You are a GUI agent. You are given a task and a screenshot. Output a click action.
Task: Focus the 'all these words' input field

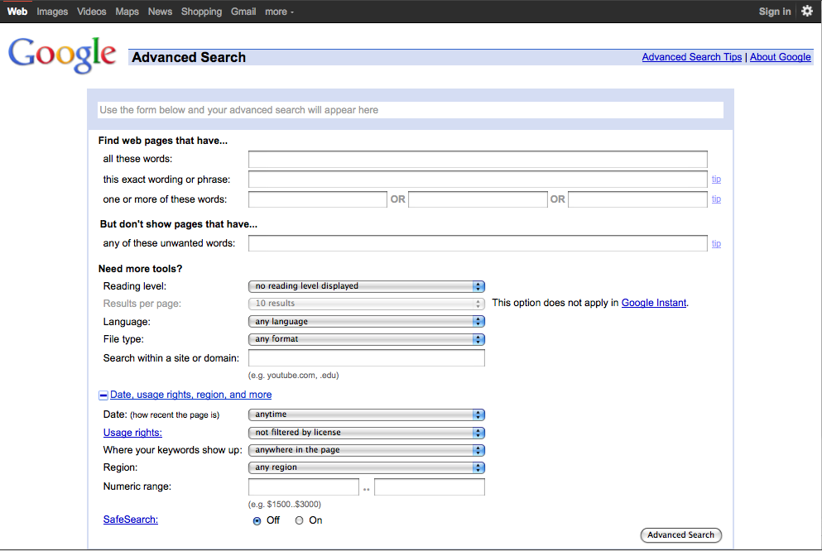click(478, 159)
